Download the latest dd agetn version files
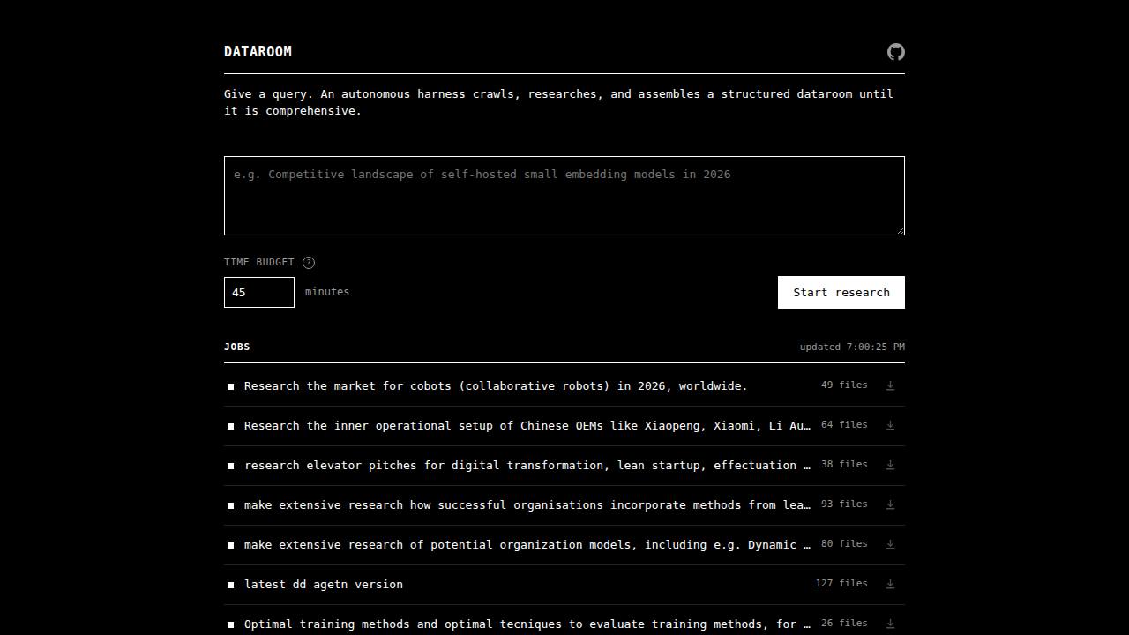Image resolution: width=1129 pixels, height=635 pixels. (x=890, y=584)
